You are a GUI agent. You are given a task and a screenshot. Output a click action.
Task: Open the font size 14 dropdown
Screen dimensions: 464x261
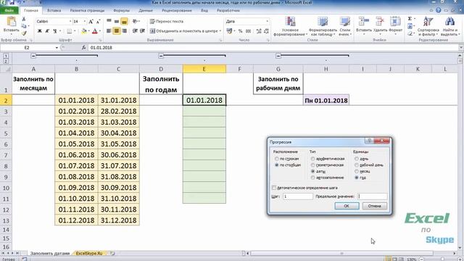pyautogui.click(x=85, y=21)
